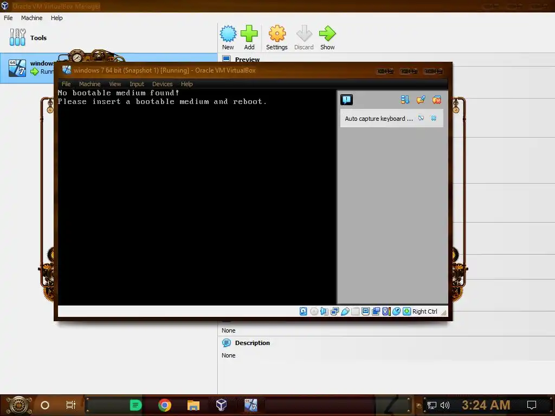Open machine Settings from the toolbar
The height and width of the screenshot is (416, 555).
click(277, 37)
